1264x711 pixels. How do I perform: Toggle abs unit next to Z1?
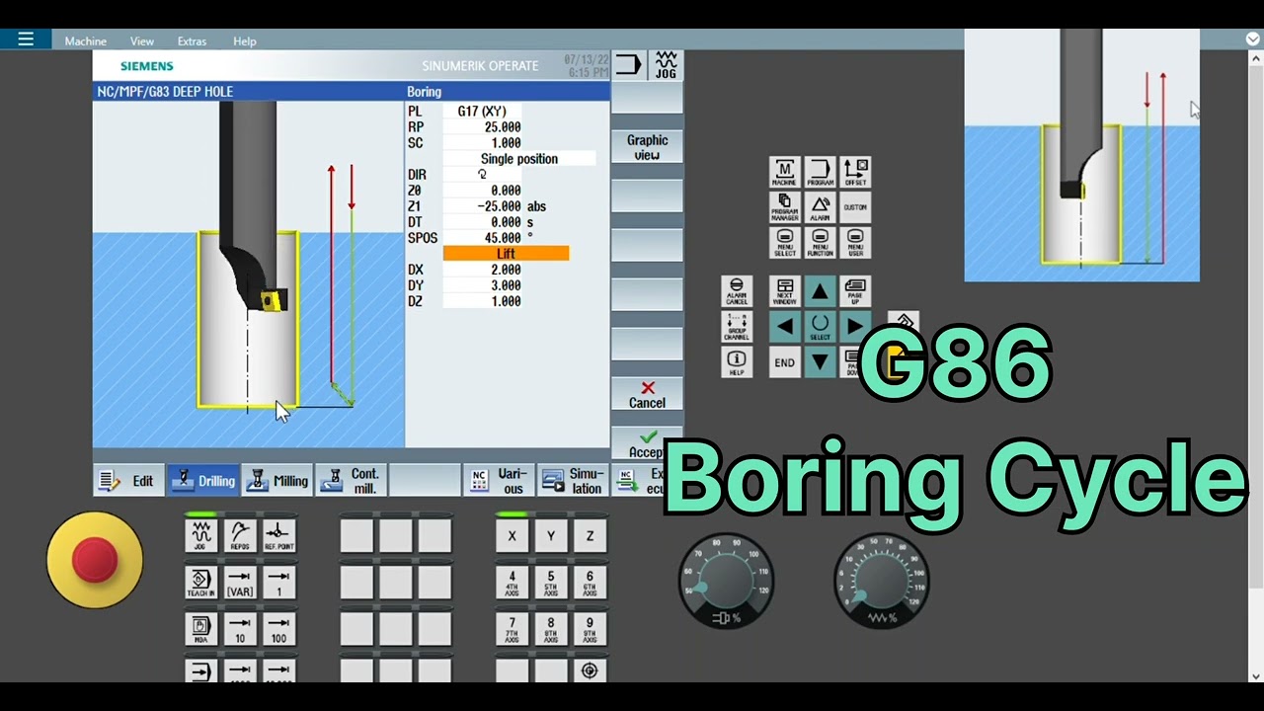536,206
